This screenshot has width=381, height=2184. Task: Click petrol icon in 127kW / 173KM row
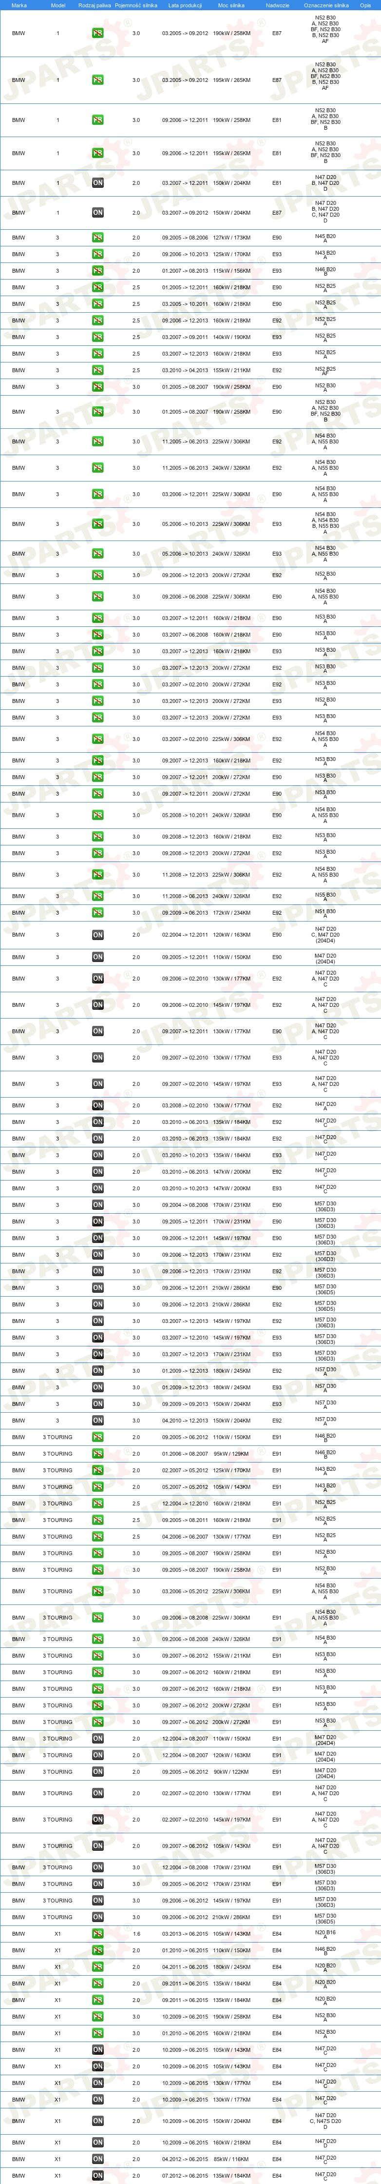point(97,238)
